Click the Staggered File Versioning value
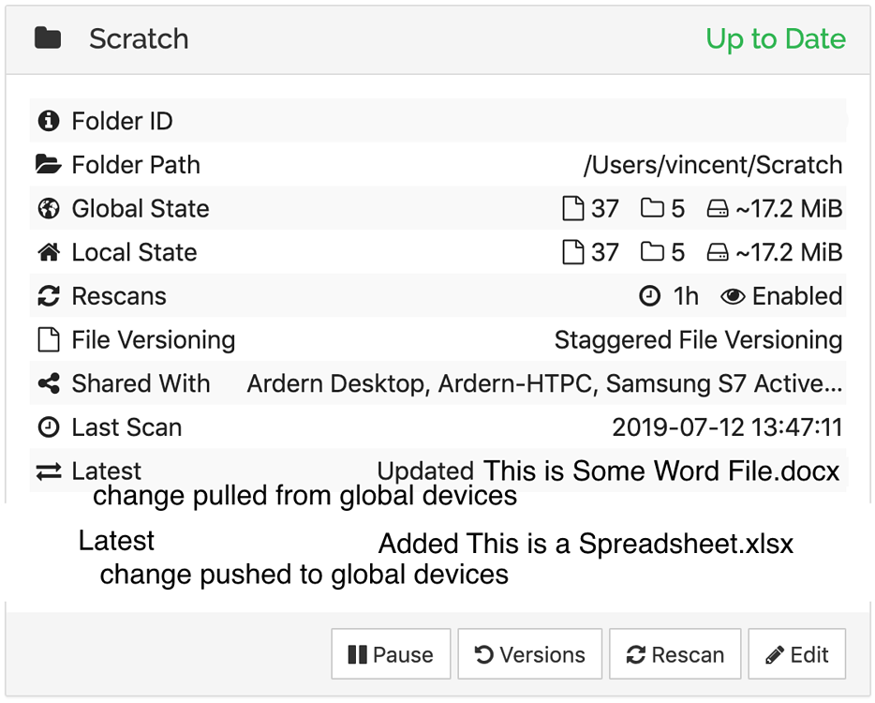Image resolution: width=875 pixels, height=703 pixels. [x=698, y=340]
